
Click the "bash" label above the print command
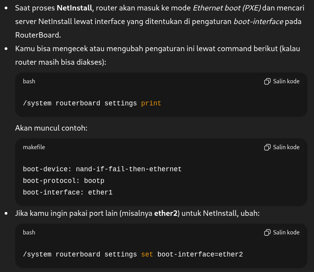click(29, 81)
